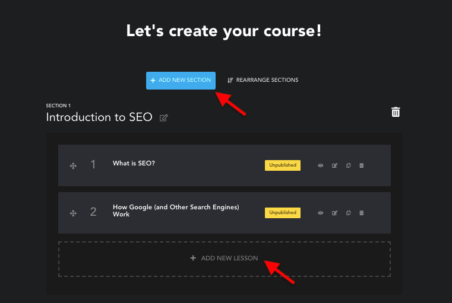Duplicate the What is SEO? lesson

(x=348, y=165)
